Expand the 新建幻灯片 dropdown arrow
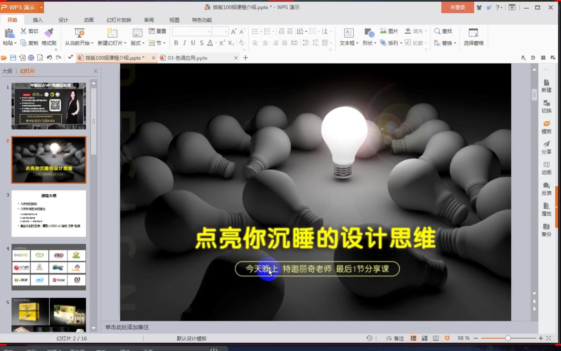 pos(125,43)
